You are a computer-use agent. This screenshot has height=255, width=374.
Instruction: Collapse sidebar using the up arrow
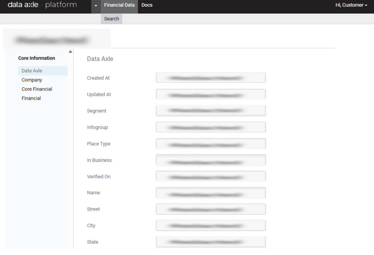[x=70, y=52]
